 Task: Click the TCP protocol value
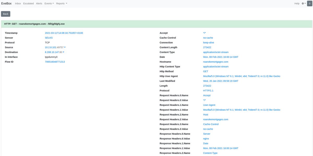click(x=47, y=43)
